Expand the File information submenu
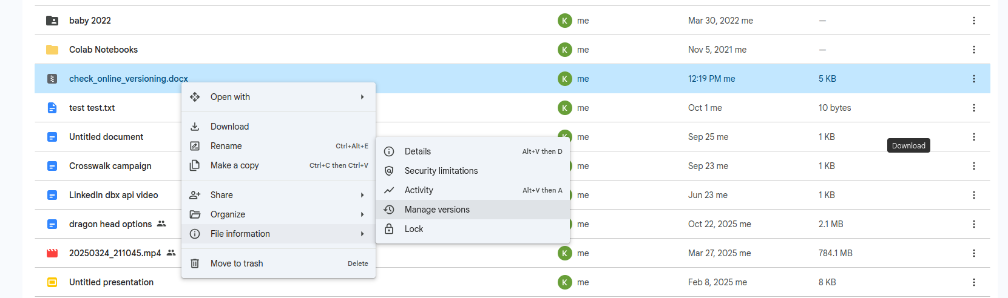 [279, 234]
